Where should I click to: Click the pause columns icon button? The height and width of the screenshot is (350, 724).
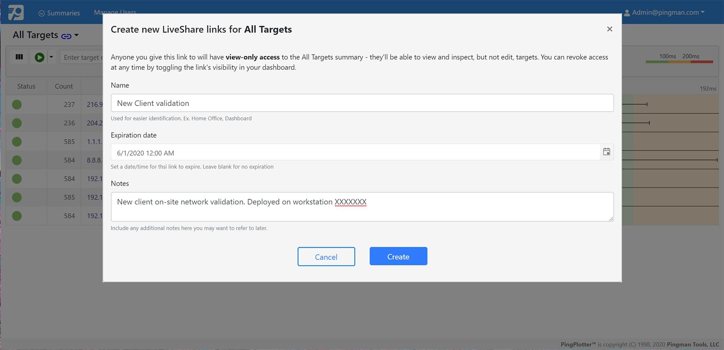19,57
